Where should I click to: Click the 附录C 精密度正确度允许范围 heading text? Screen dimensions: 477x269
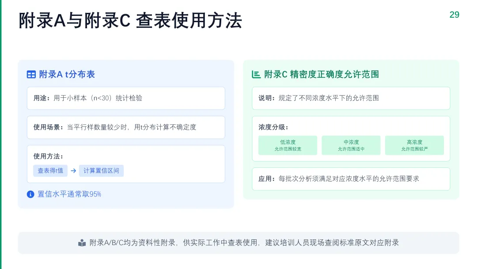point(322,74)
